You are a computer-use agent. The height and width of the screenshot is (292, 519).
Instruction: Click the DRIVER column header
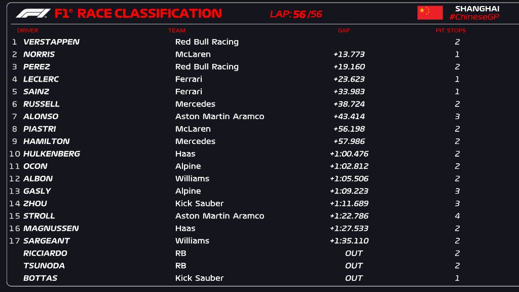click(28, 30)
